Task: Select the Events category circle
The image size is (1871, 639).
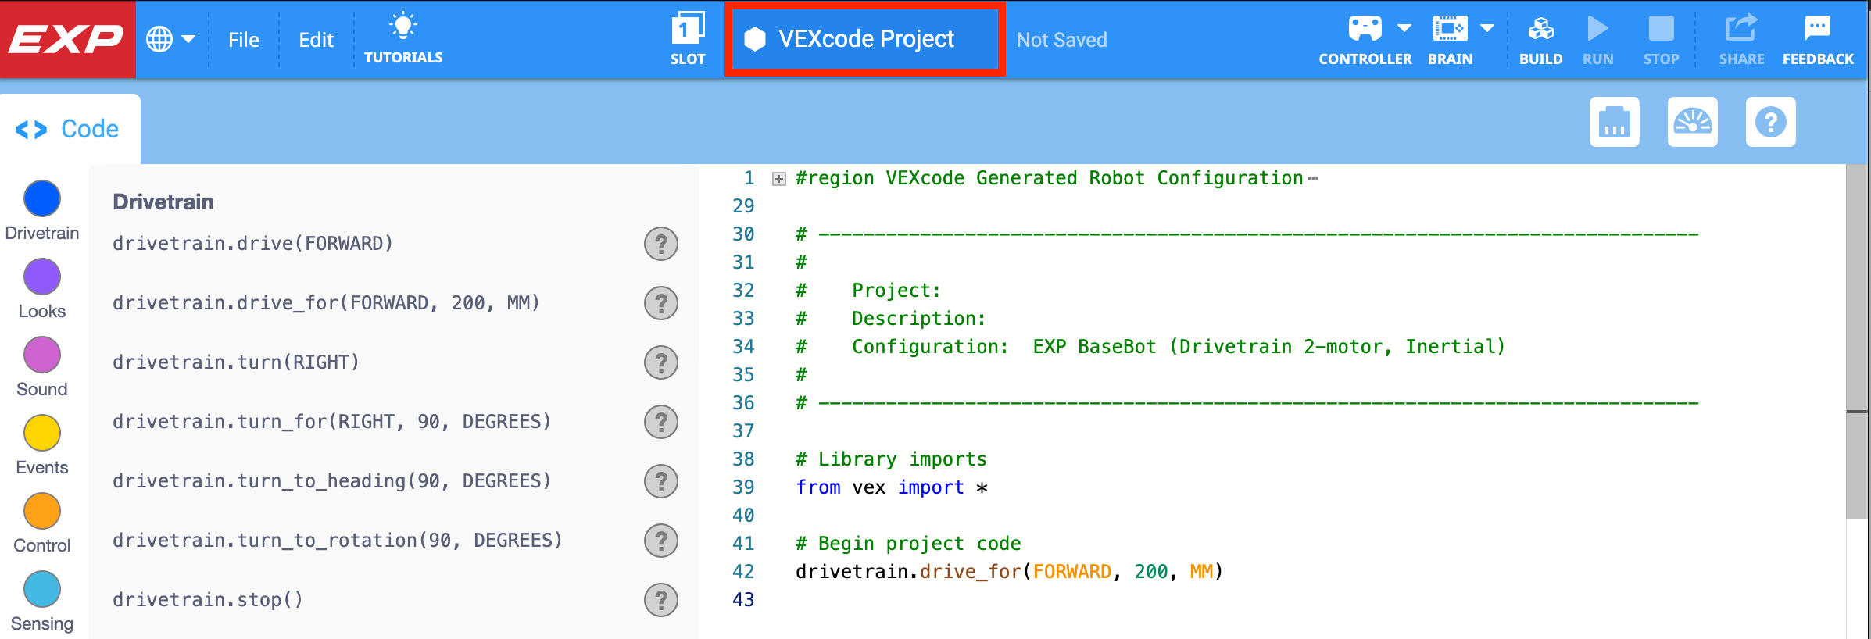Action: pos(42,433)
